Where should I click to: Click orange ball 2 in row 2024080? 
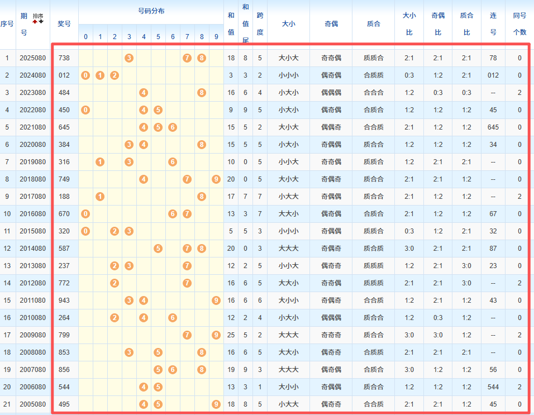tap(115, 75)
